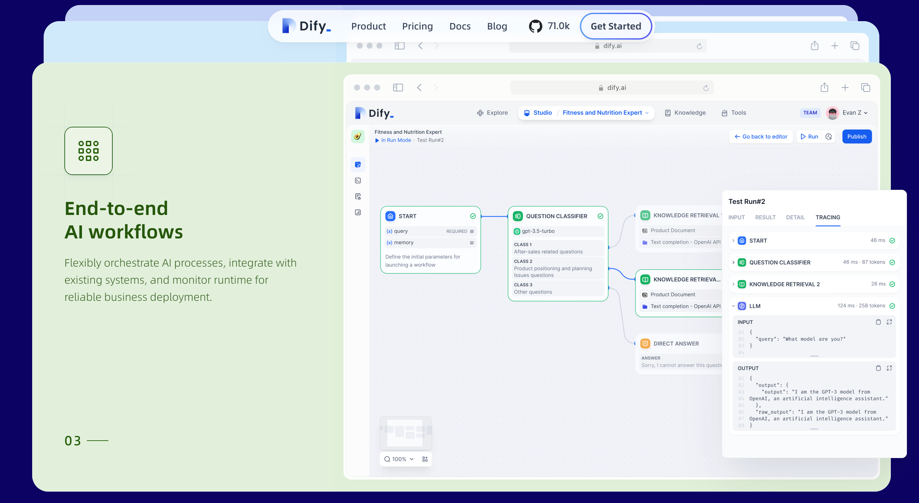This screenshot has width=919, height=503.
Task: Open the Explore menu item
Action: 492,113
